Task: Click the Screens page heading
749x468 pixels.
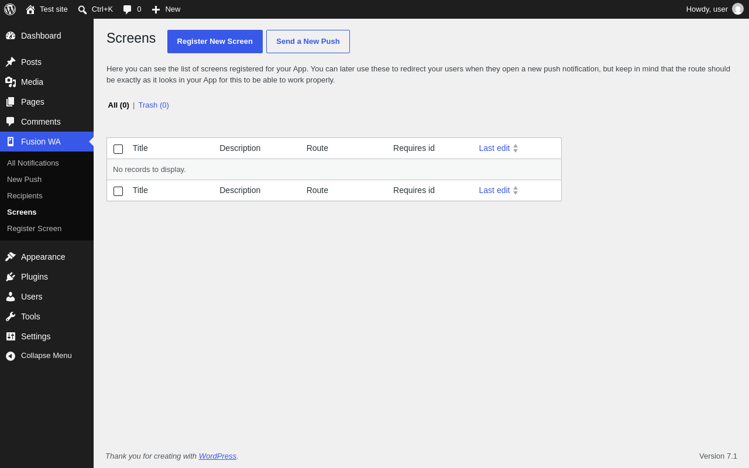Action: tap(131, 38)
